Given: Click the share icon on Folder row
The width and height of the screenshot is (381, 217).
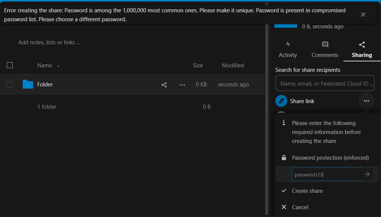Looking at the screenshot, I should pos(164,84).
